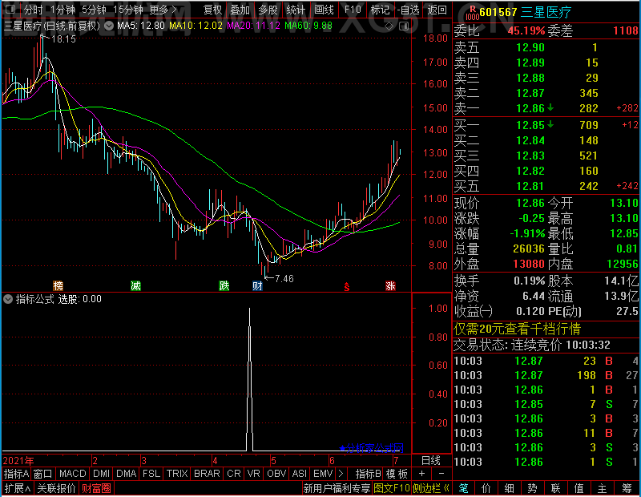Select the 价 price distribution tab
The width and height of the screenshot is (641, 497).
click(486, 488)
